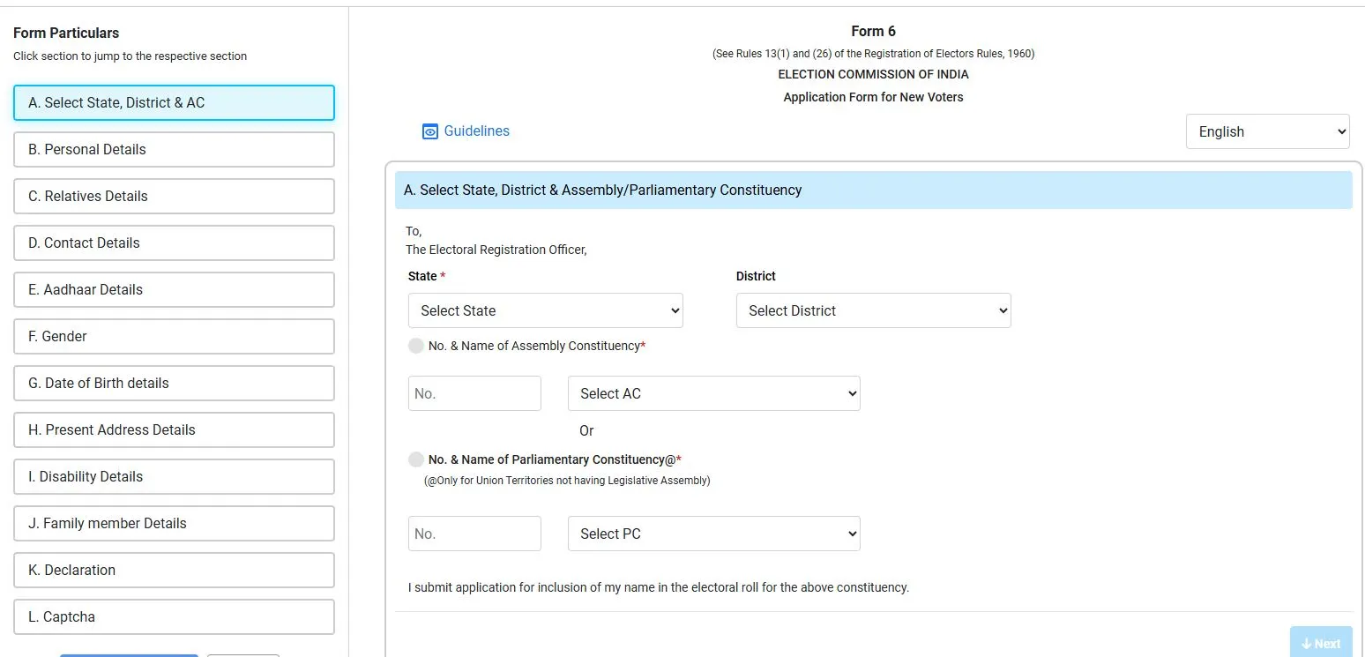The image size is (1365, 657).
Task: Jump to K. Declaration section
Action: 174,570
